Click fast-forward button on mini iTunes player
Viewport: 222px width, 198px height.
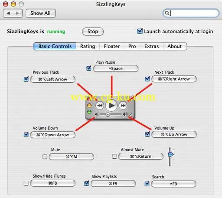coord(123,105)
